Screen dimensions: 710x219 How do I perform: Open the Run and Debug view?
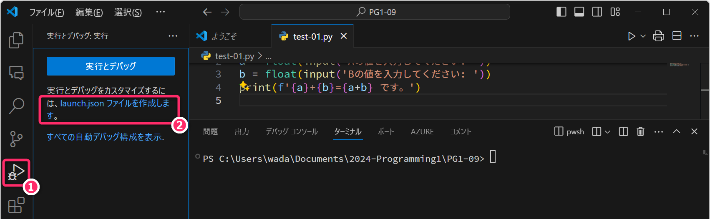(x=16, y=172)
